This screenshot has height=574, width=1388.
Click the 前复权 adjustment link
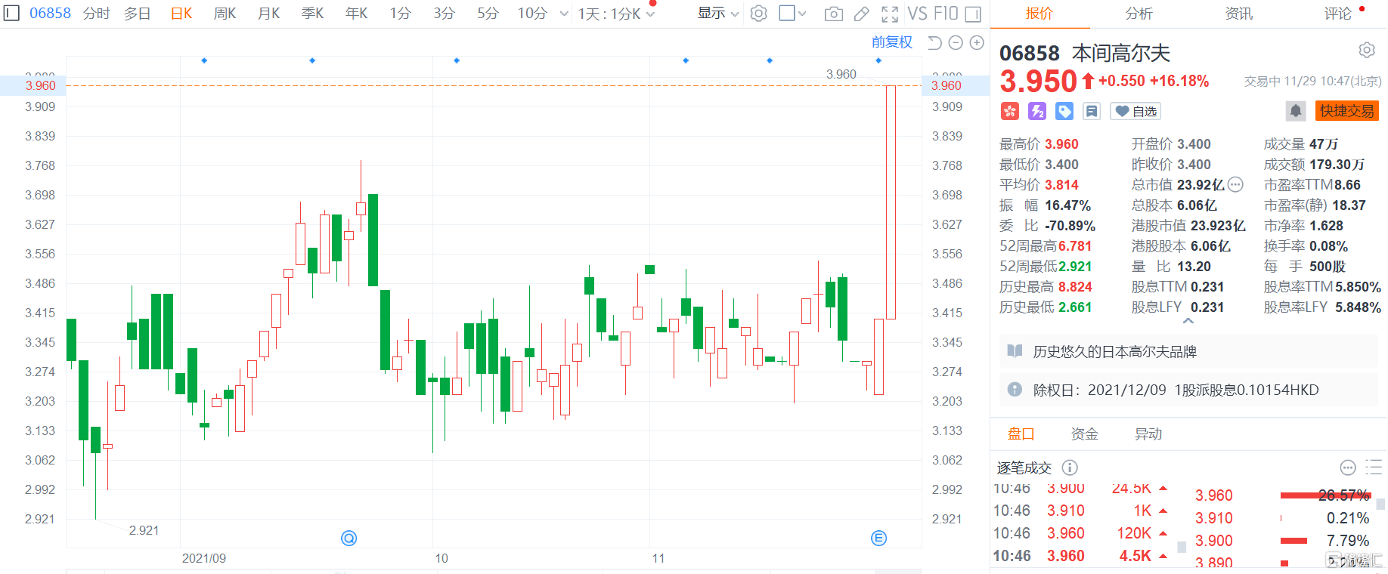tap(891, 42)
